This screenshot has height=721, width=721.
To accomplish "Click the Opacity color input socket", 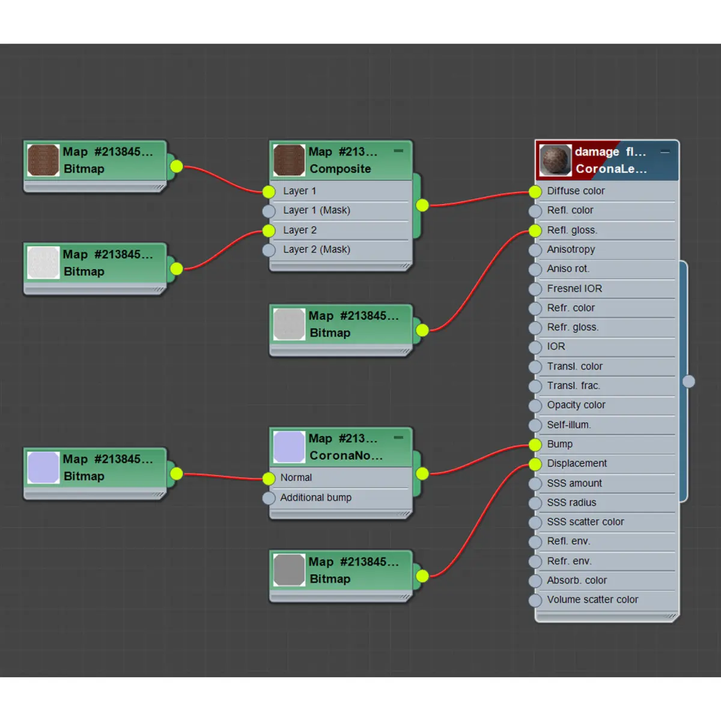I will tap(535, 406).
